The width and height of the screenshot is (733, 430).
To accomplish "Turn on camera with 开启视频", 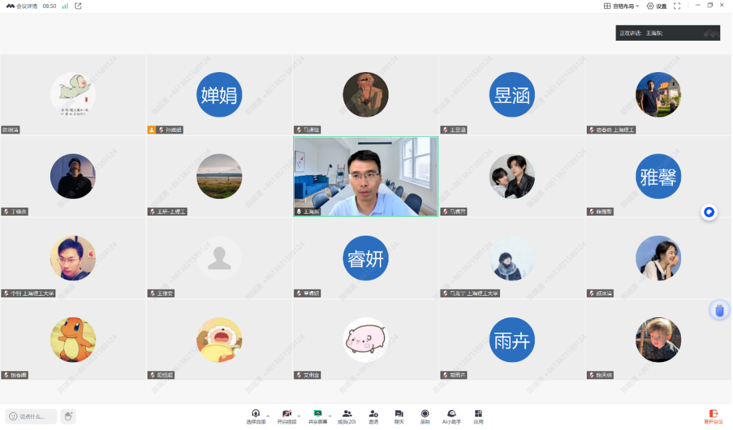I will [287, 414].
